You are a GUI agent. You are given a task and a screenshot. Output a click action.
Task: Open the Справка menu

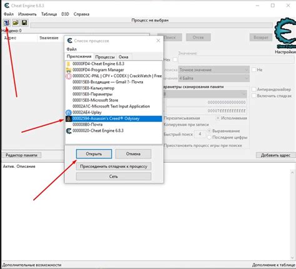tap(81, 14)
